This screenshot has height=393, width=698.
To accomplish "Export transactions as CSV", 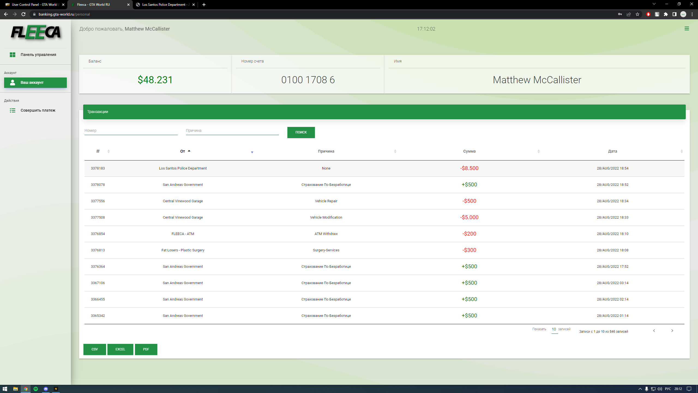I will point(95,349).
